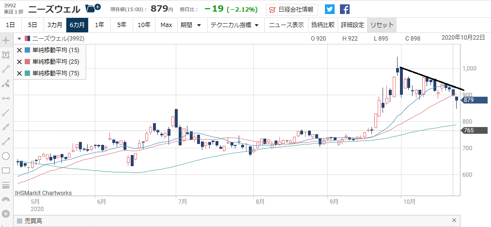491x227 pixels.
Task: Click the 売買高 legend swatch
Action: 19,221
